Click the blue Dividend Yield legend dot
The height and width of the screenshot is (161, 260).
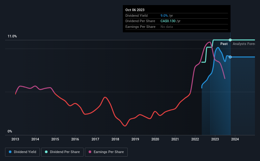[x=10, y=152]
